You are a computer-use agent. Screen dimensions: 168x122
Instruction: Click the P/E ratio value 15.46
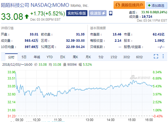[117, 34]
